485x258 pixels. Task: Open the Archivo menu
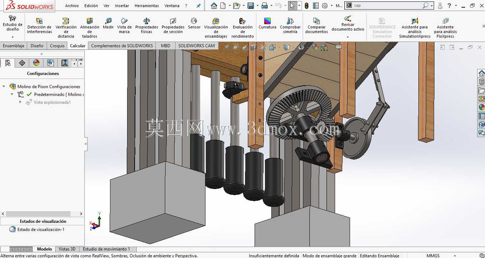coord(72,6)
